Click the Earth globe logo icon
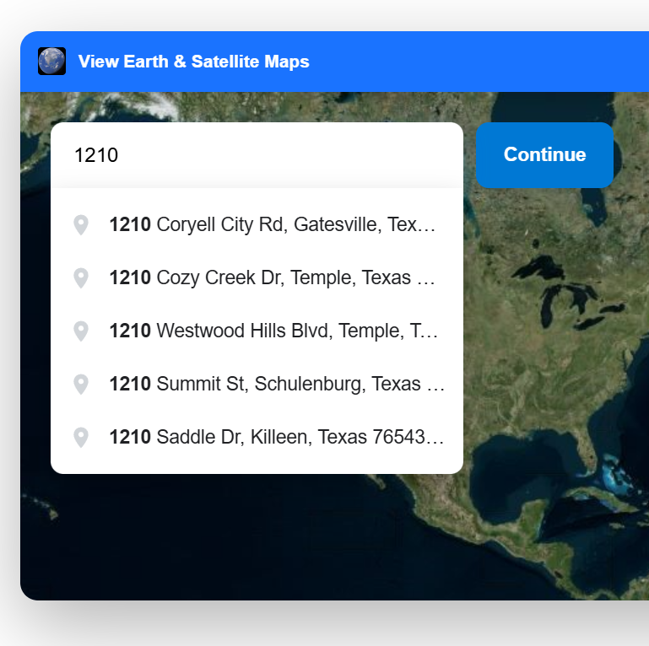 [x=51, y=62]
